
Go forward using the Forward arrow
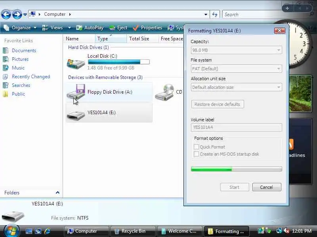(17, 14)
